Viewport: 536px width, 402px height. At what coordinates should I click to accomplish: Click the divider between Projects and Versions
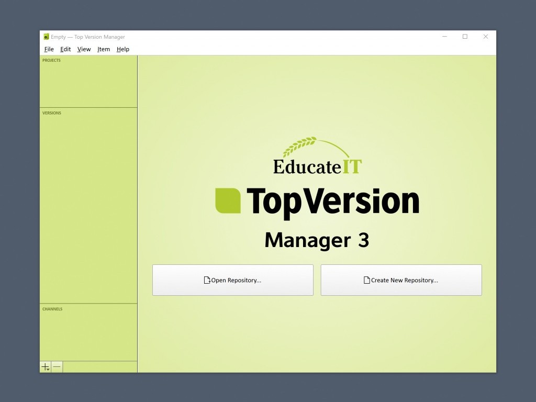coord(88,108)
